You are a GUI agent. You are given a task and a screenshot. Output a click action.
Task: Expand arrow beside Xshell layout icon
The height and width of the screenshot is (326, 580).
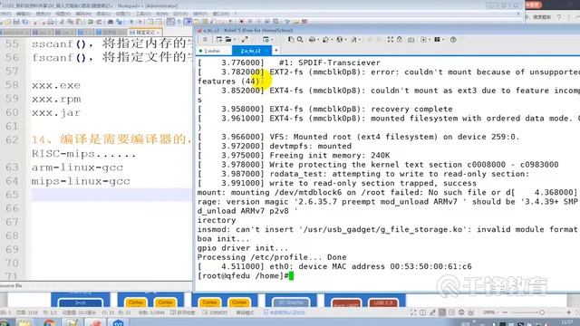443,40
